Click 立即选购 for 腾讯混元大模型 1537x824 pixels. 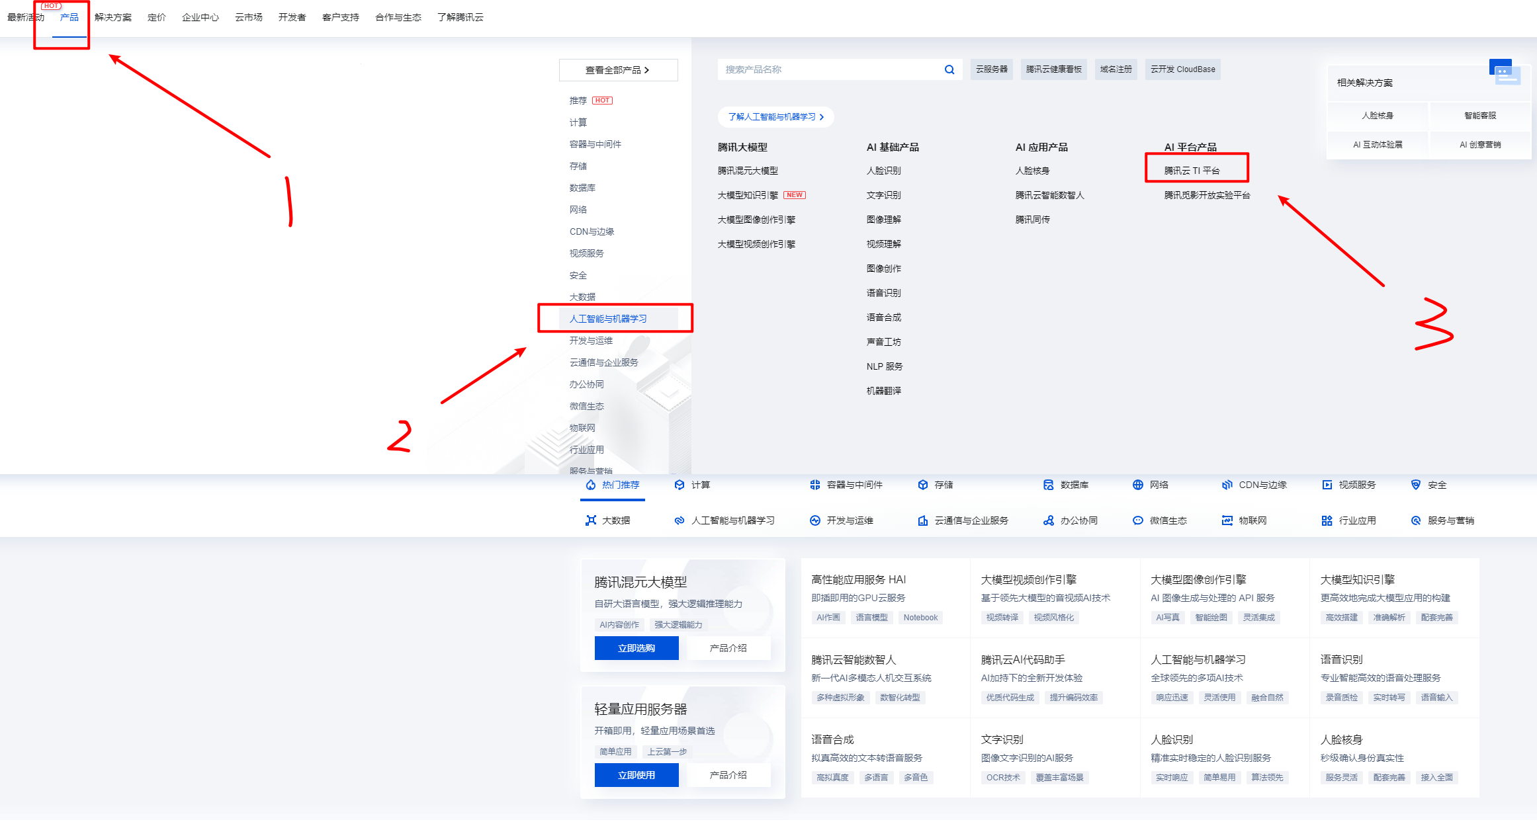pos(636,647)
